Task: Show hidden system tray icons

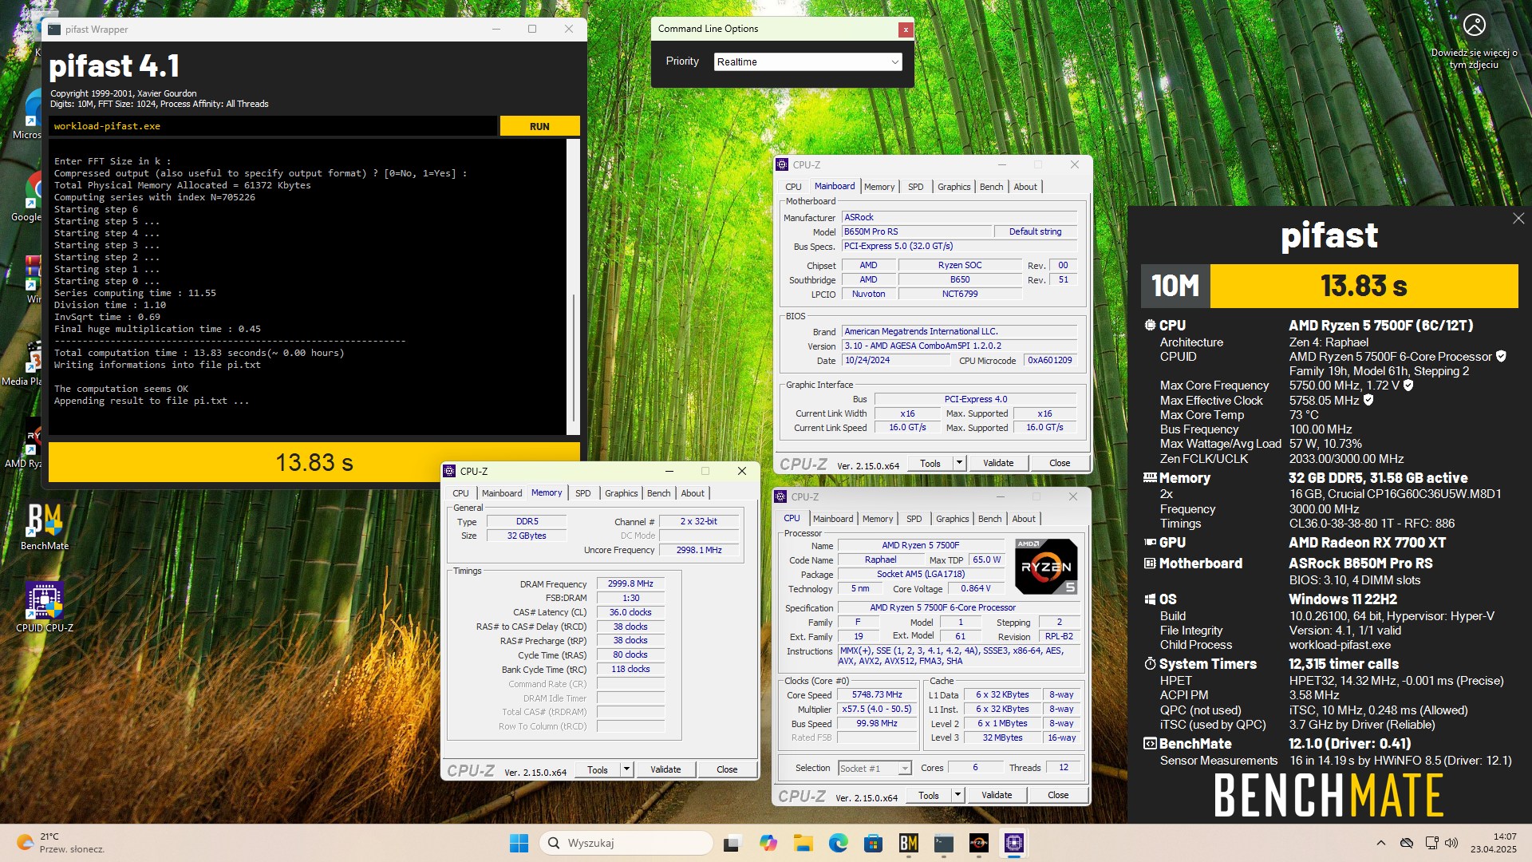Action: coord(1381,843)
